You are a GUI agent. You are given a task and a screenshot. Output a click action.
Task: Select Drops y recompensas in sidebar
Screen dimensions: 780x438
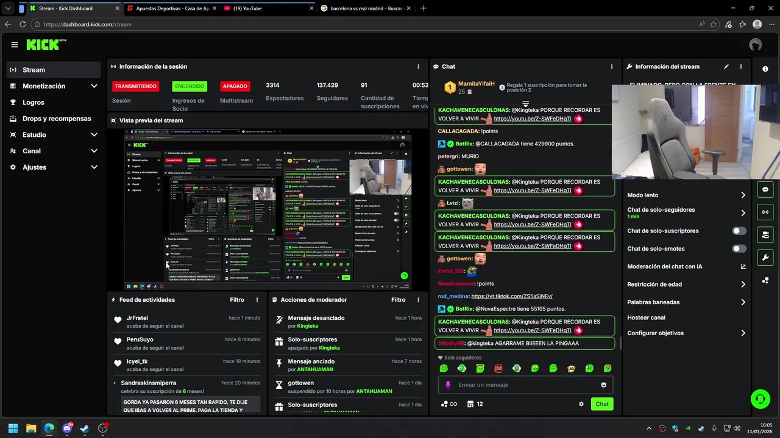[54, 119]
